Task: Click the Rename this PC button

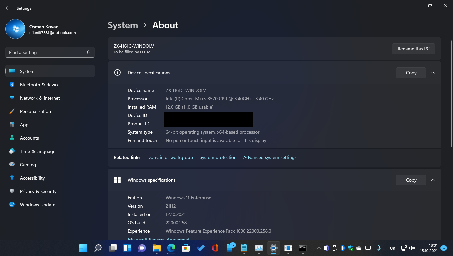Action: 414,49
